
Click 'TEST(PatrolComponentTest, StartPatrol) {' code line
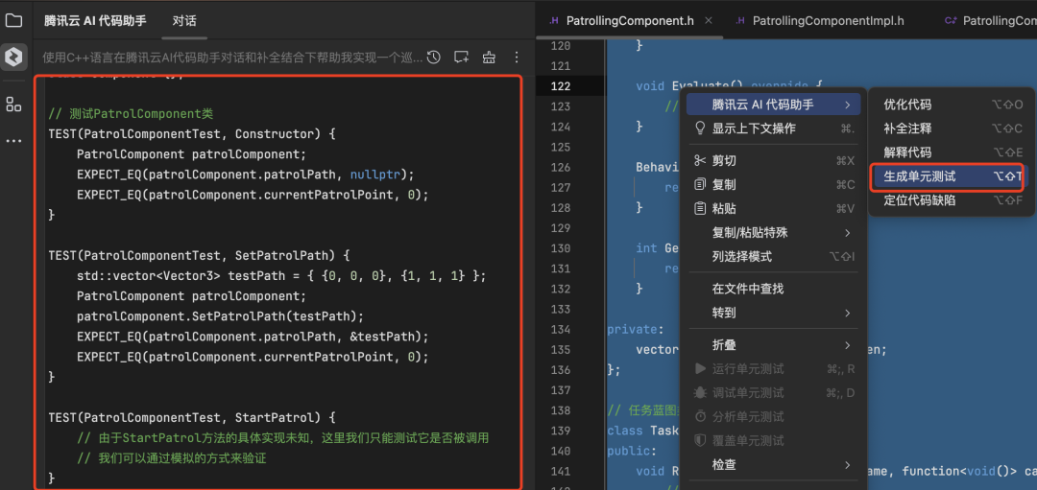(x=192, y=417)
